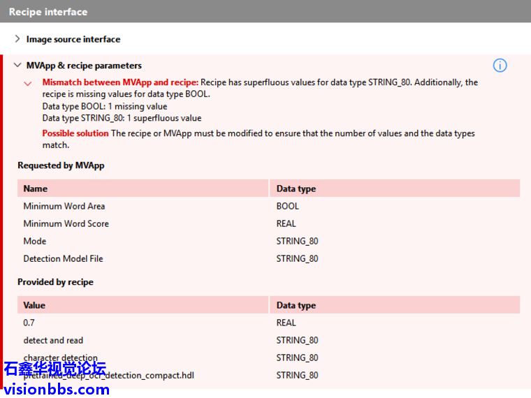Screen dimensions: 531x398
Task: Click the 'Mismatch between MVApp and recipe' heading
Action: coord(120,82)
